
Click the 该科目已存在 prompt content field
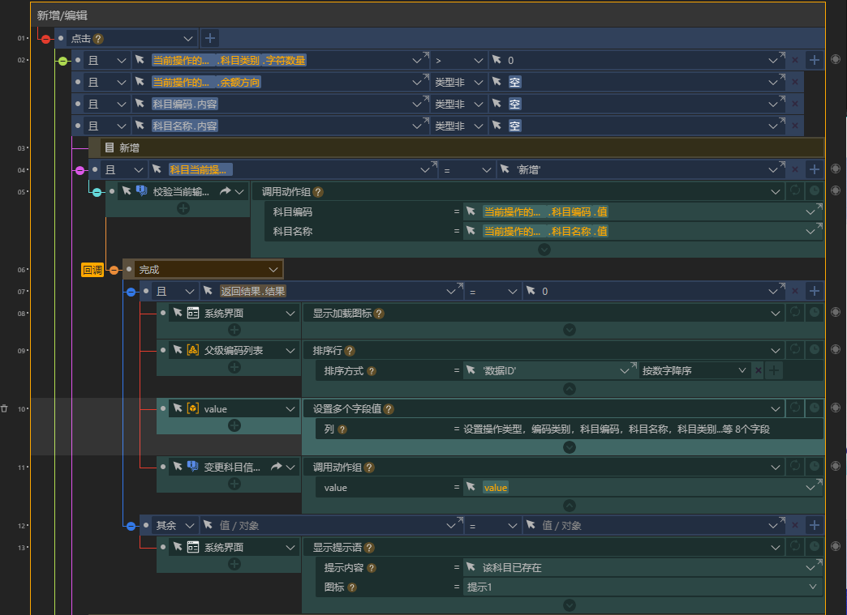pyautogui.click(x=643, y=567)
